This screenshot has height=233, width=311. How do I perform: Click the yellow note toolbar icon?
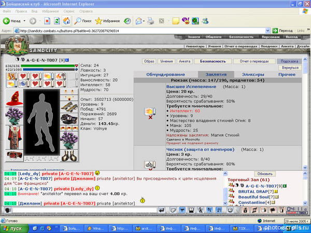(176, 21)
